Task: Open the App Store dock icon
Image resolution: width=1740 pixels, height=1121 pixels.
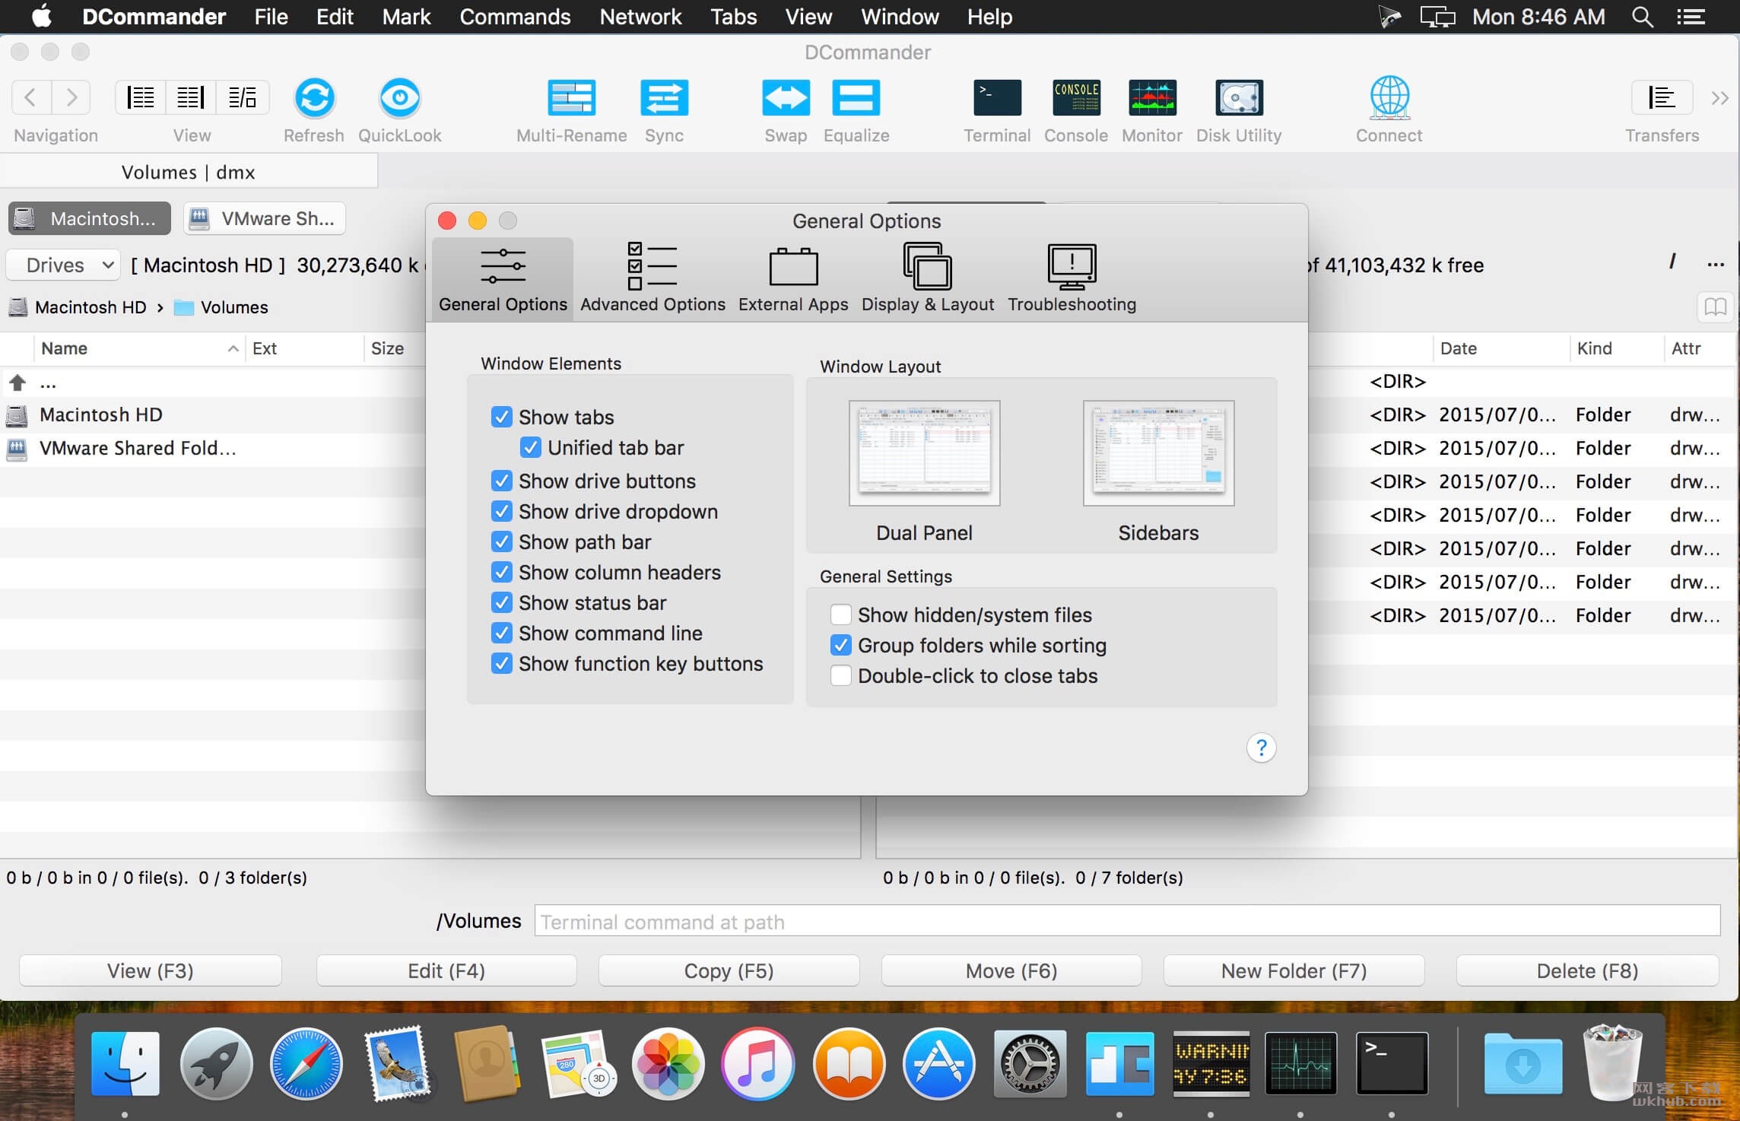Action: (938, 1063)
